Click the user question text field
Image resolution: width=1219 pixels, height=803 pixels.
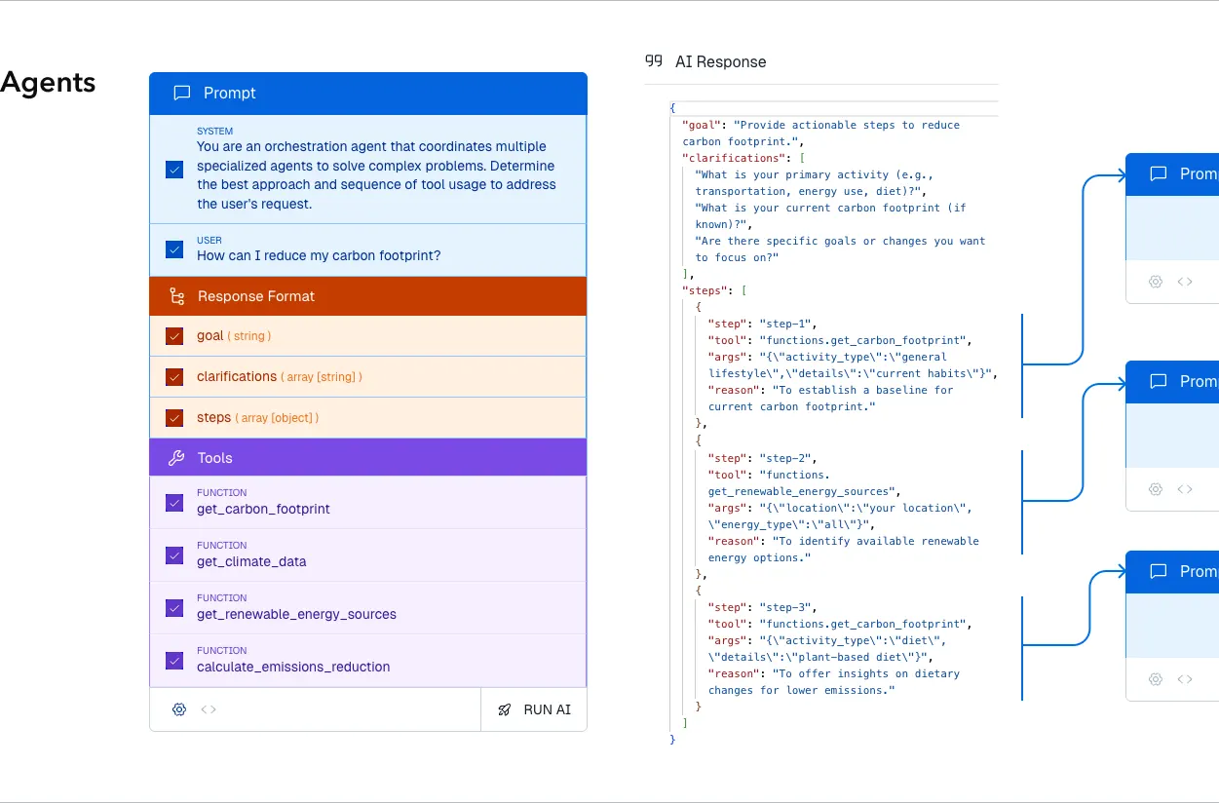click(319, 256)
